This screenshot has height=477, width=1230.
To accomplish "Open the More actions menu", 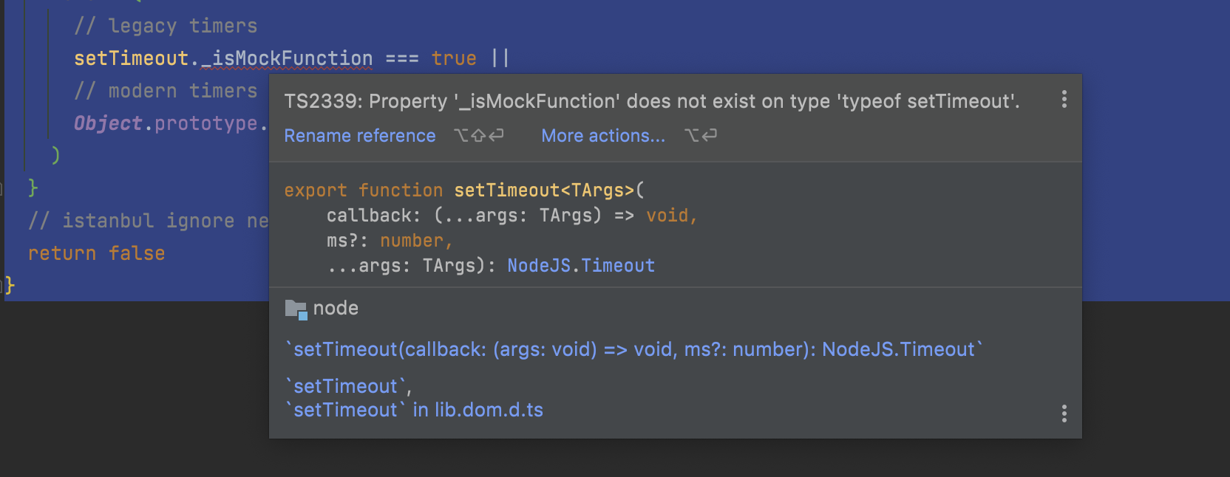I will click(602, 136).
